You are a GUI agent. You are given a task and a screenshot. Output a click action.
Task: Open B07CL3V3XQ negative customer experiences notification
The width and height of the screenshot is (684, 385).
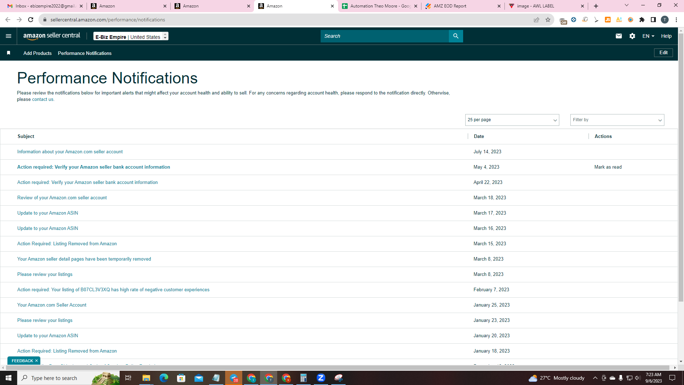coord(113,289)
